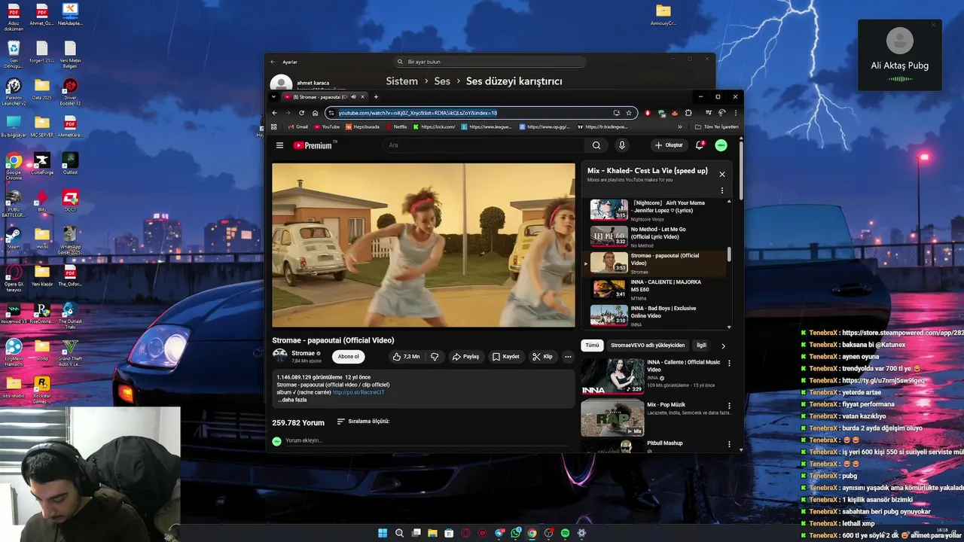Viewport: 964px width, 542px height.
Task: Open Stromae channel name link
Action: coord(304,353)
